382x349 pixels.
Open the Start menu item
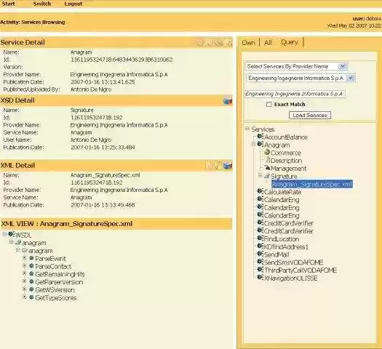(8, 4)
